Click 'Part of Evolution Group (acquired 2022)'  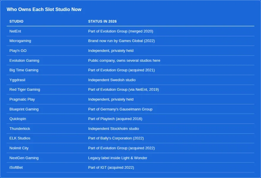pyautogui.click(x=122, y=148)
